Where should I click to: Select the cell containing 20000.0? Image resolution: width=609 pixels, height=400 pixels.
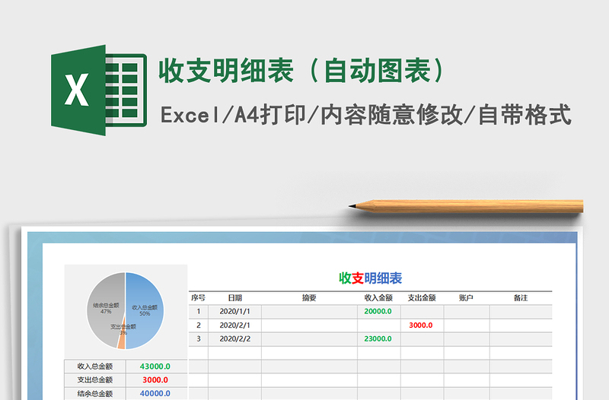pos(378,311)
